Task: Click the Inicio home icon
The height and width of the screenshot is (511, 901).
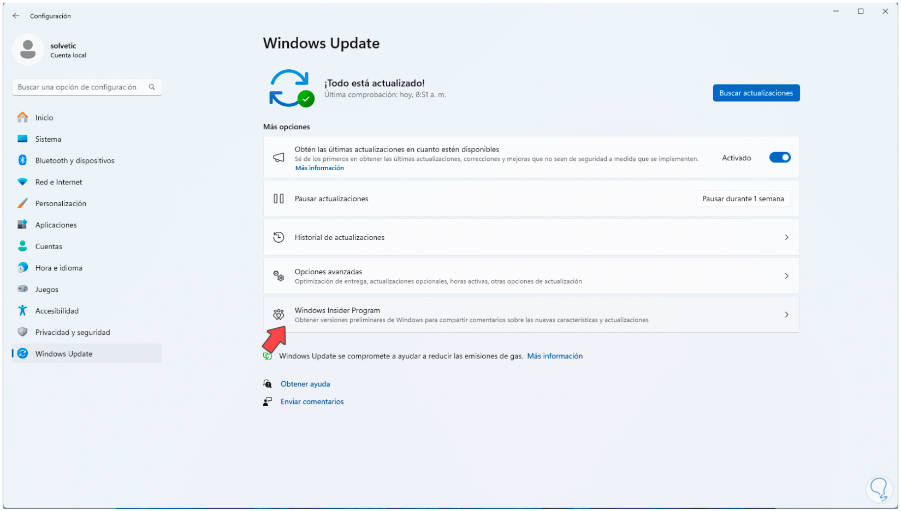Action: pos(22,117)
